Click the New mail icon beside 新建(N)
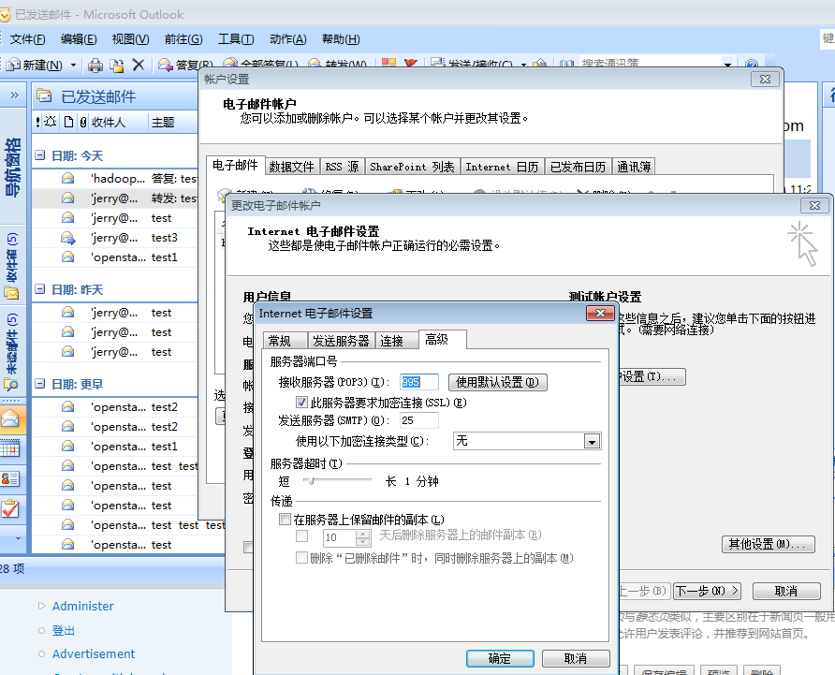The height and width of the screenshot is (675, 835). pyautogui.click(x=13, y=65)
